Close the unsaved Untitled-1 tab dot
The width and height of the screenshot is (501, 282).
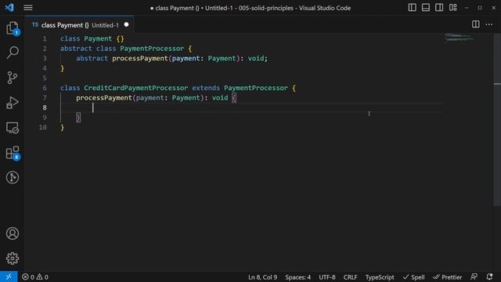[127, 24]
